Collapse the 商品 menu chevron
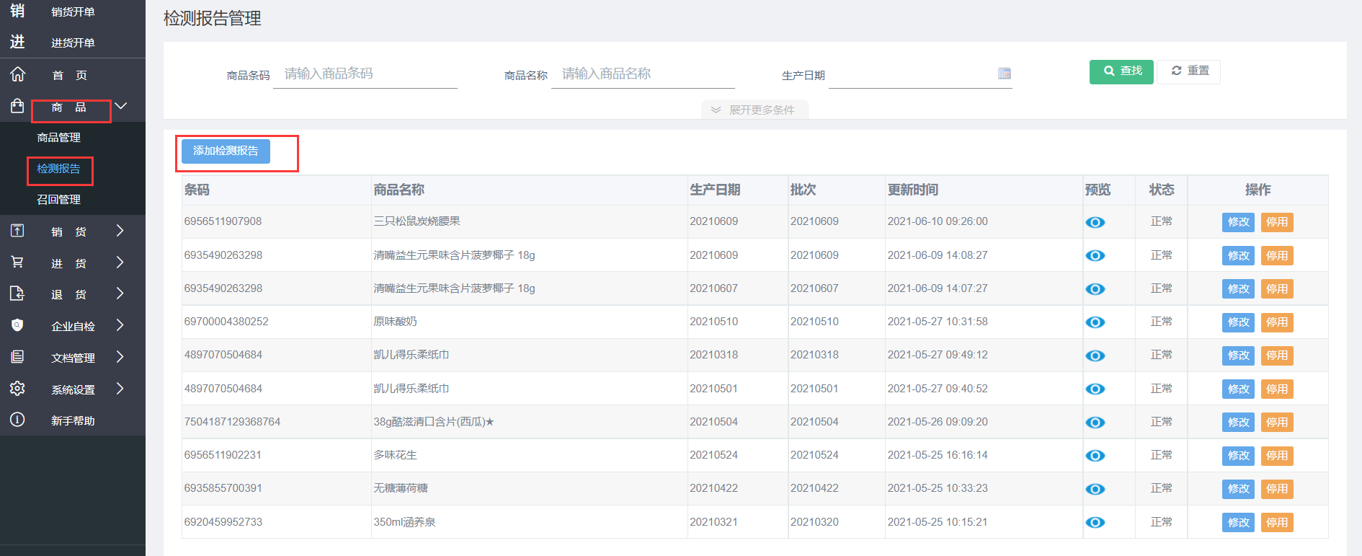Screen dimensions: 1362x556 click(x=120, y=106)
